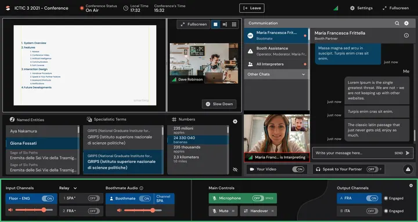Viewport: 418px width, 222px height.
Task: Toggle output channel B ITA
Action: [372, 211]
